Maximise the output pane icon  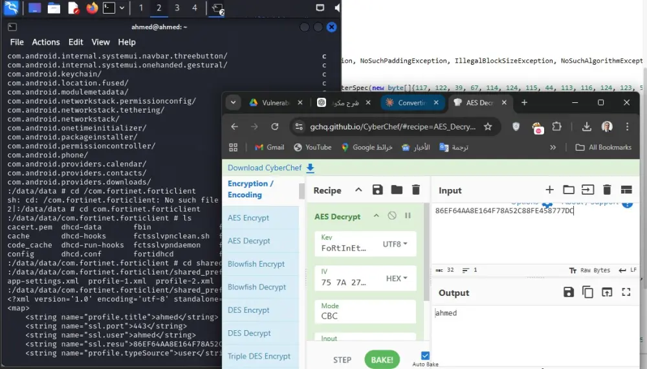(626, 292)
